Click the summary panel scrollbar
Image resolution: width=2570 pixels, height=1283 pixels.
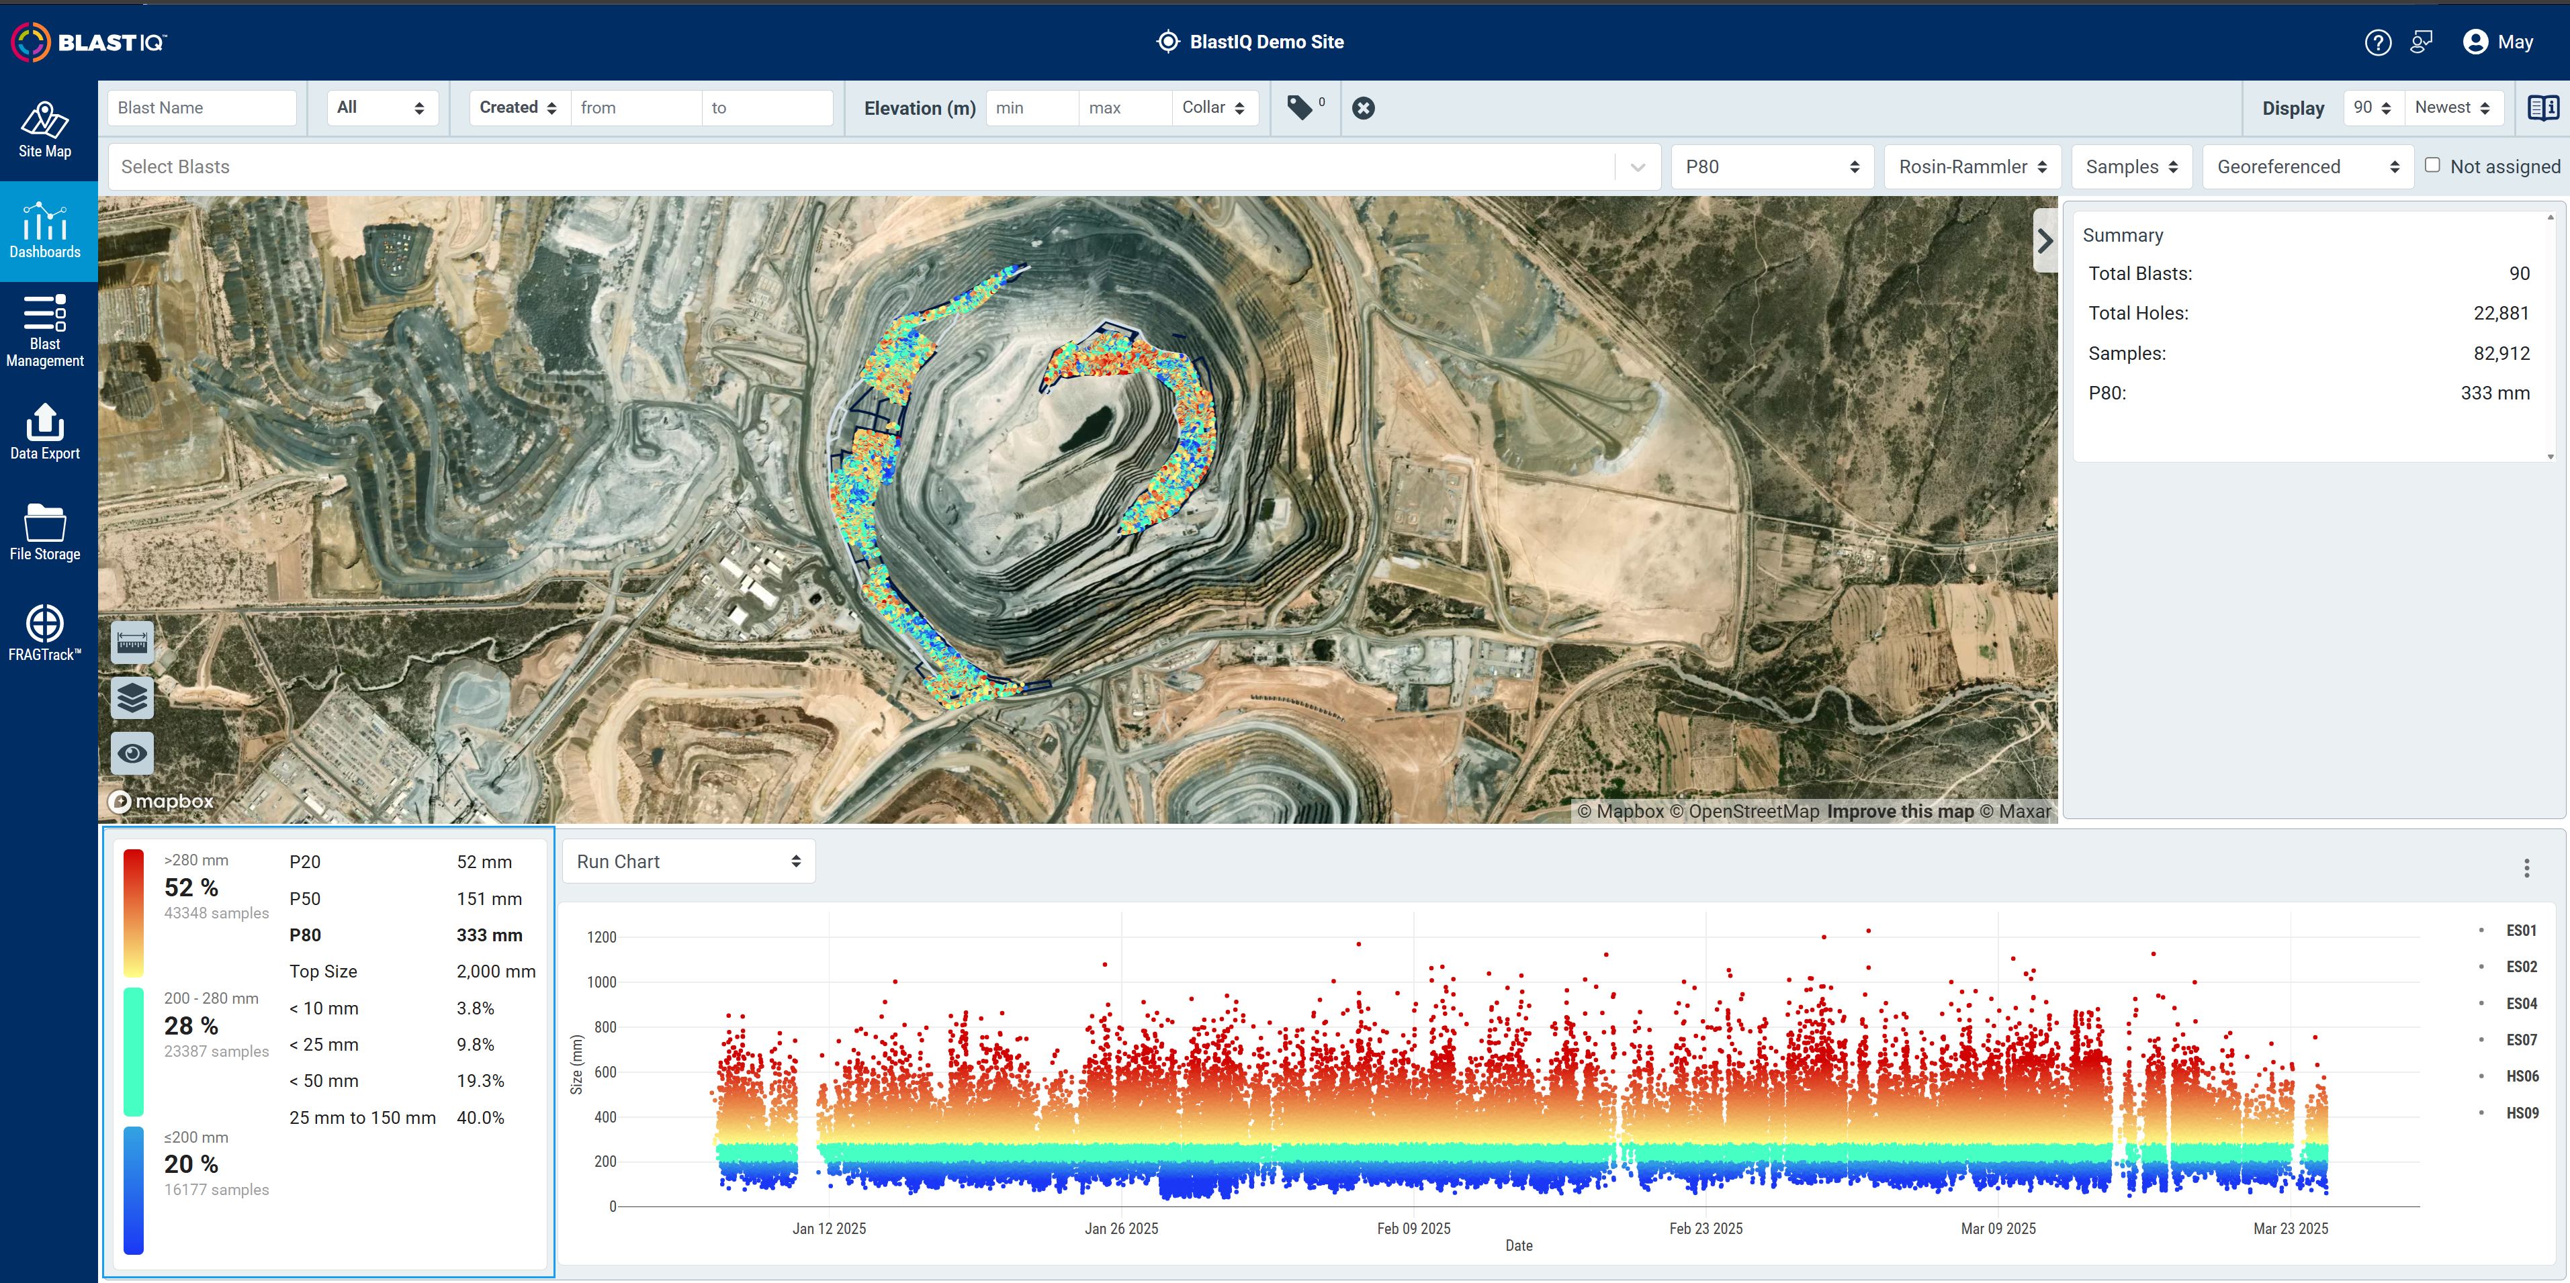(x=2550, y=337)
